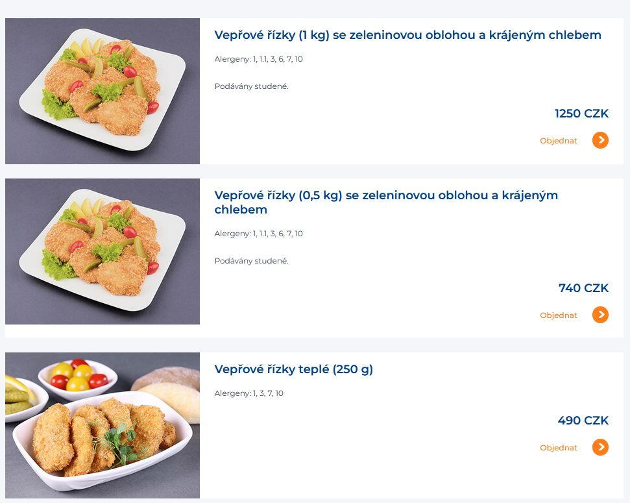This screenshot has width=630, height=503.
Task: Click orange arrow icon for 1 kg řízky
Action: [x=600, y=140]
